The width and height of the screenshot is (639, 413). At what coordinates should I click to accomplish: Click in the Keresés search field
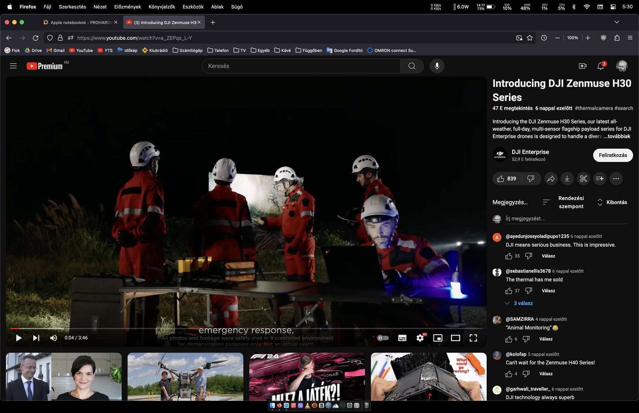coord(301,66)
